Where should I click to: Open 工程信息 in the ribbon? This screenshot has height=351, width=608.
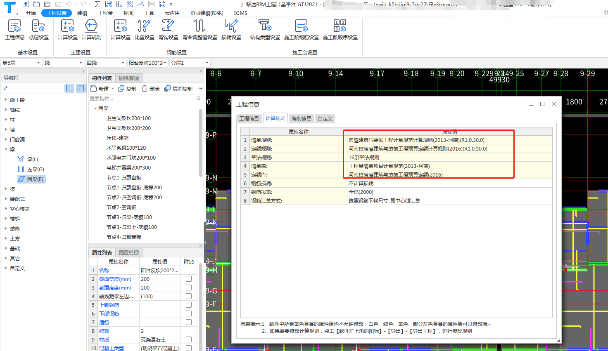tap(15, 30)
